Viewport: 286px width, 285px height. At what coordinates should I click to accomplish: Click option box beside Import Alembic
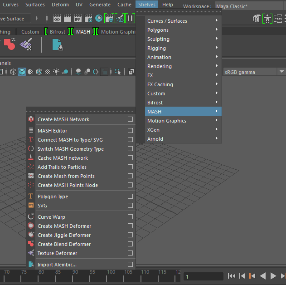130,265
